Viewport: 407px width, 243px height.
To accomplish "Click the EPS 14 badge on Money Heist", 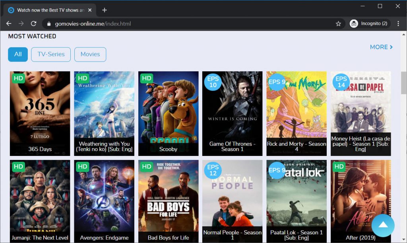I will 341,82.
